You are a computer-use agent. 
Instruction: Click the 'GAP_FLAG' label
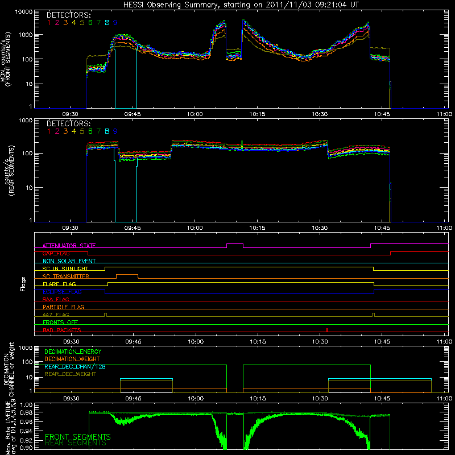[56, 253]
